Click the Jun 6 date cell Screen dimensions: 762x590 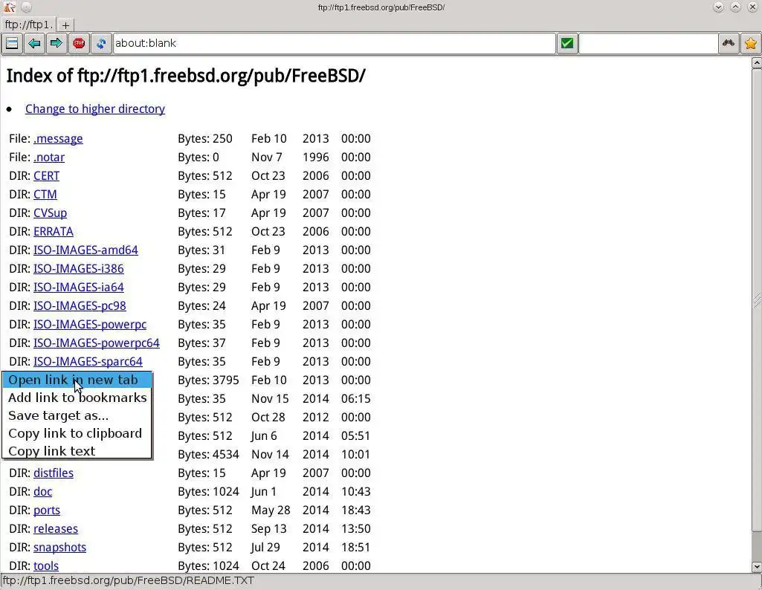[x=264, y=436]
